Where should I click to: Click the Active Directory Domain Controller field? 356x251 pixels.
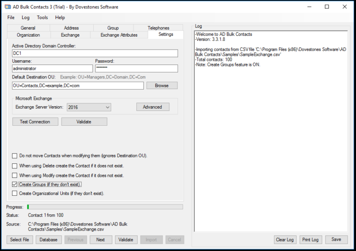95,53
